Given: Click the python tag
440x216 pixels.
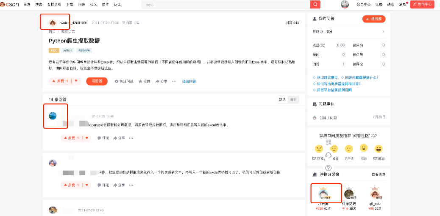Looking at the screenshot, I should tap(68, 50).
